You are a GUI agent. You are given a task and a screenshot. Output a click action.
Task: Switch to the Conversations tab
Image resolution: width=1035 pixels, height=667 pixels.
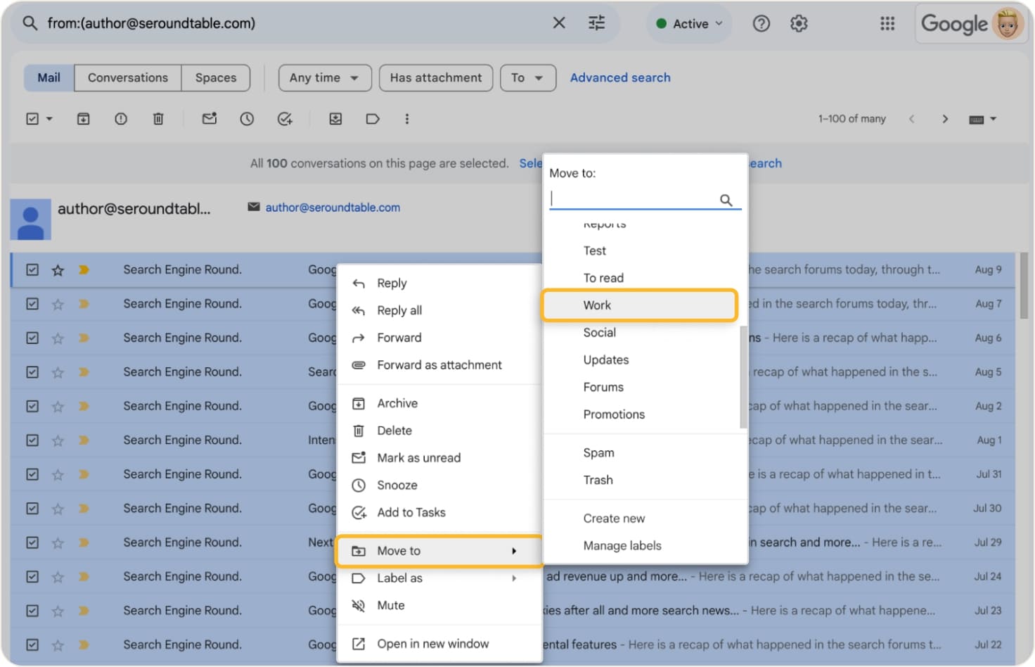(x=127, y=77)
